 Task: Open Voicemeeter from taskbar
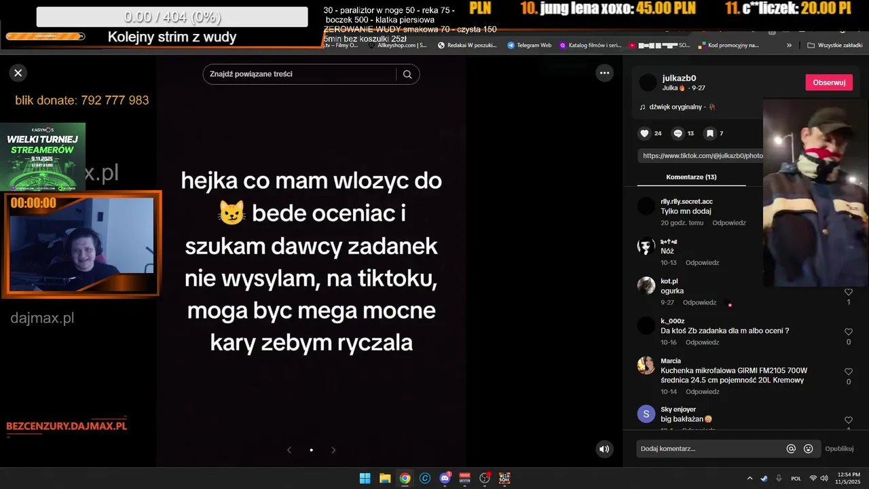(465, 478)
